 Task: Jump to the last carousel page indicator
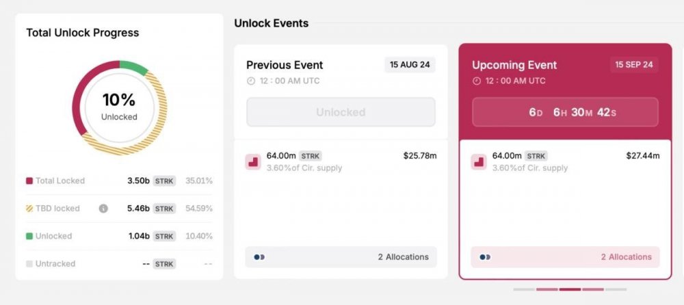[x=616, y=289]
